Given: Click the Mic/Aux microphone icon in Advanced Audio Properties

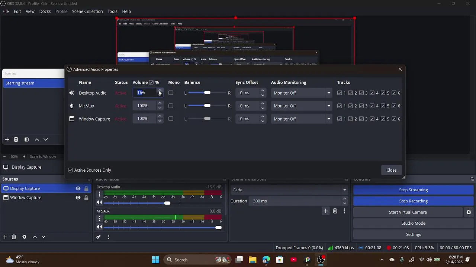Looking at the screenshot, I should pos(72,106).
